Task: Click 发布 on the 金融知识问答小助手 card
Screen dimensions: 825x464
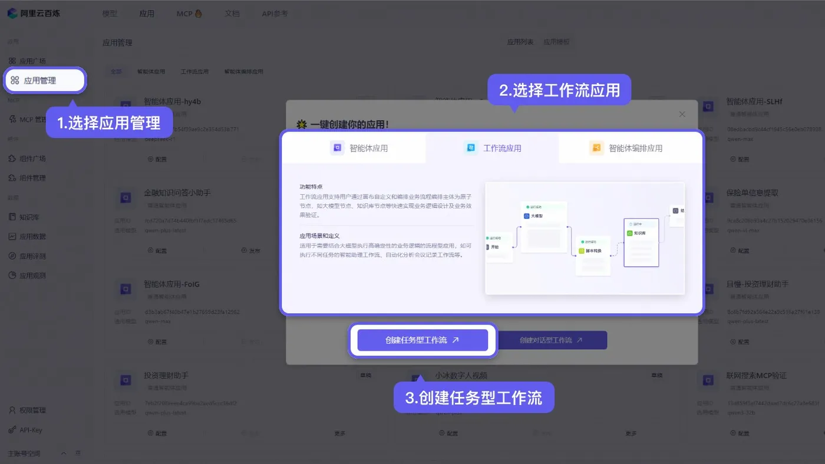Action: (x=251, y=250)
